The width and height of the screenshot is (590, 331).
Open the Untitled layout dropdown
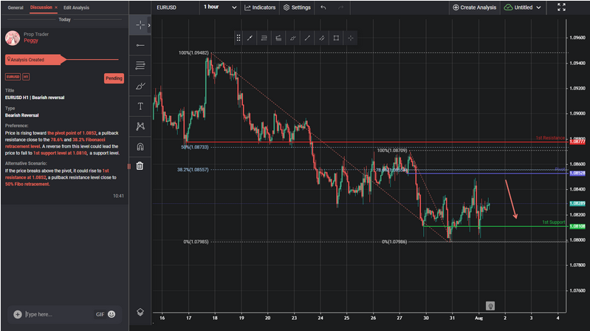(x=522, y=7)
